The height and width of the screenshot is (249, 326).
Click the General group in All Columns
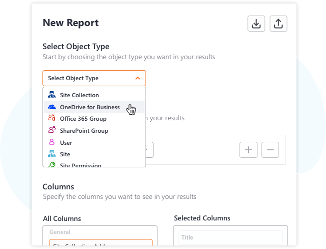coord(60,232)
